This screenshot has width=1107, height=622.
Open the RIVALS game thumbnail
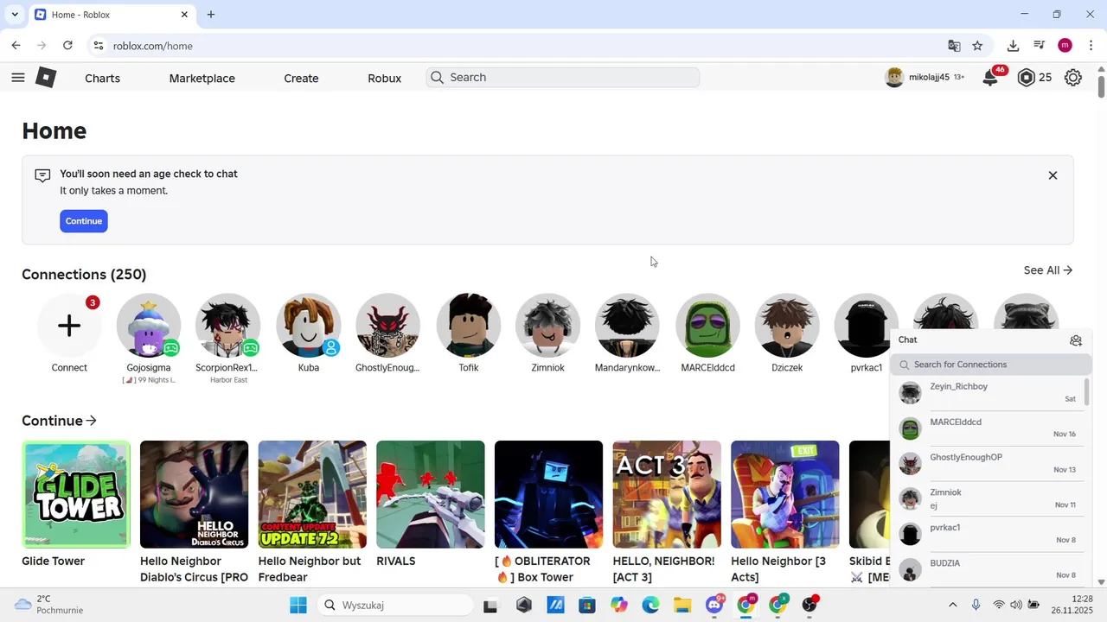click(x=430, y=494)
